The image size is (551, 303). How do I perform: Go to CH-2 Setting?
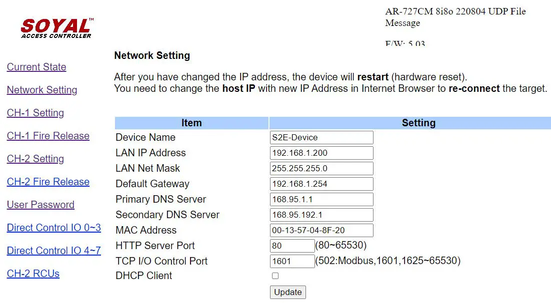pyautogui.click(x=35, y=159)
